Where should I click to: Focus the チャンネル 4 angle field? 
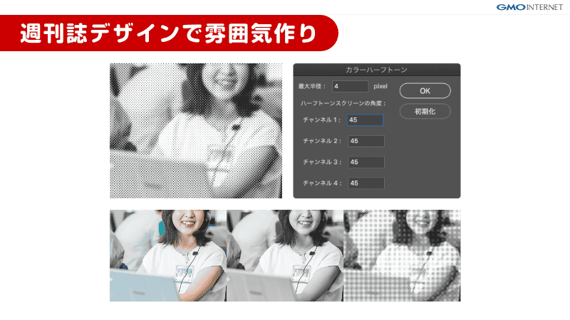[x=366, y=183]
